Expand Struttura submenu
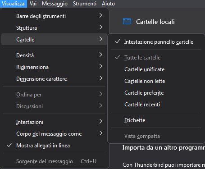Image resolution: width=205 pixels, height=169 pixels. click(54, 28)
